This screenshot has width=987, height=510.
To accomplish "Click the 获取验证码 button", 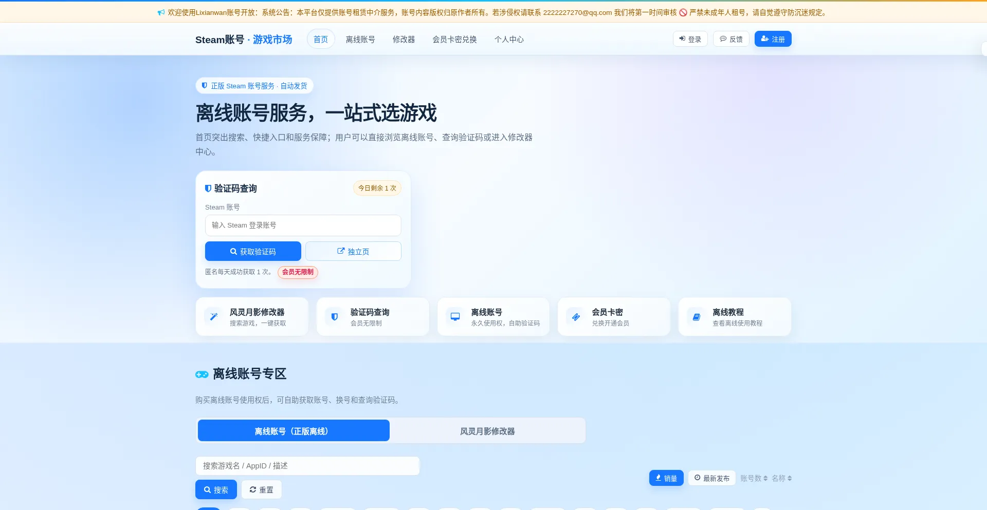I will coord(253,251).
